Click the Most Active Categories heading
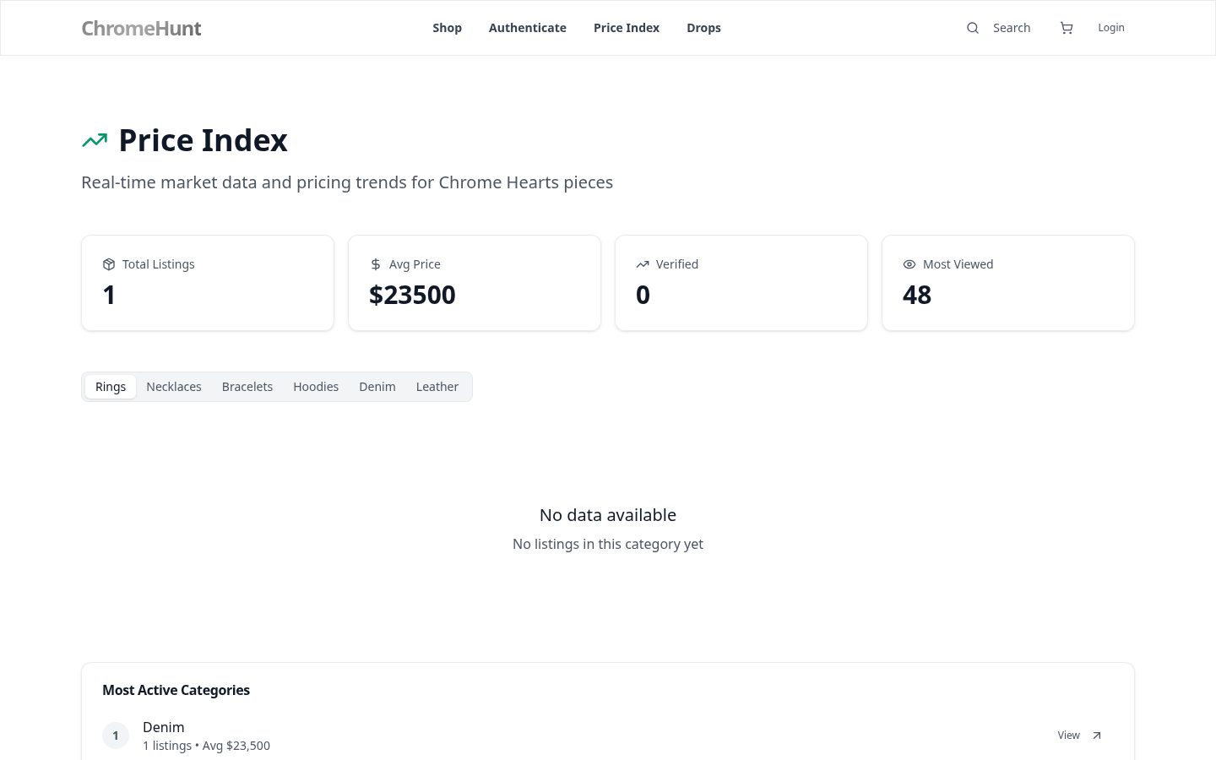 point(176,690)
